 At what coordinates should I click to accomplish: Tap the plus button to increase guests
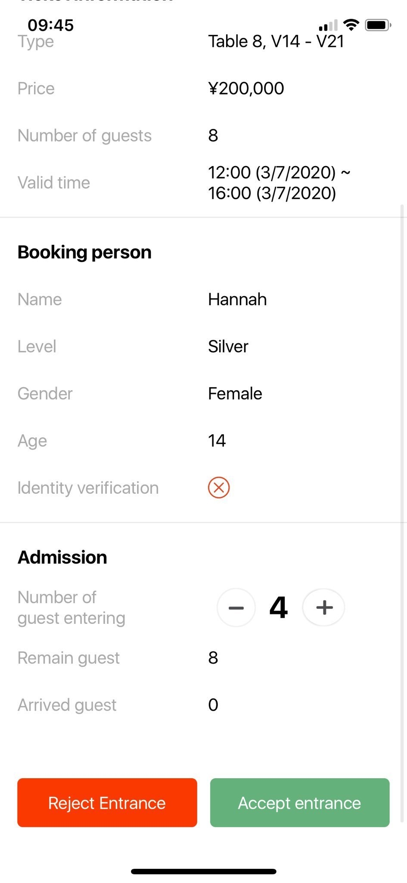324,607
